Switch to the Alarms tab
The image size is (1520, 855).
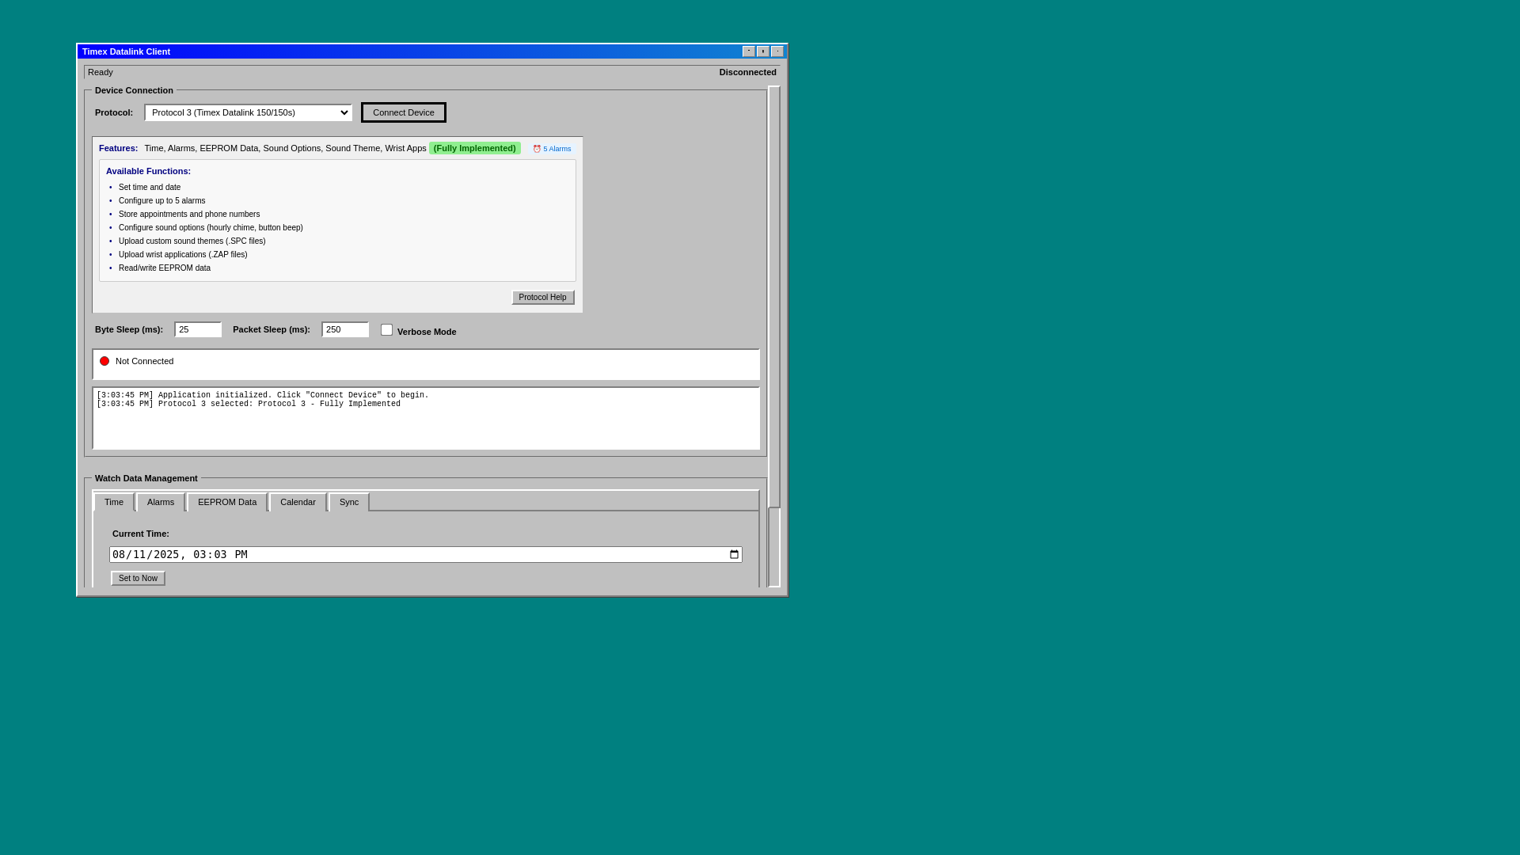coord(161,502)
